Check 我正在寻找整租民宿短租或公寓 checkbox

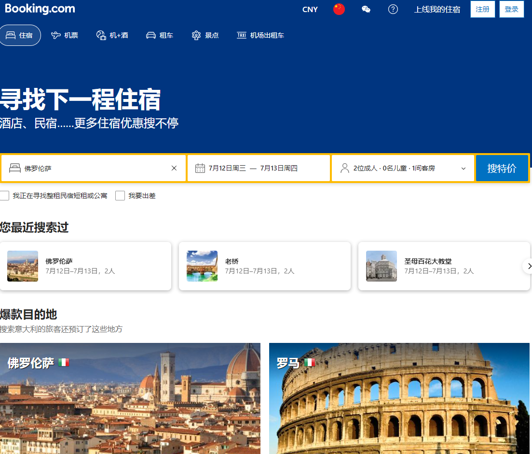click(4, 196)
